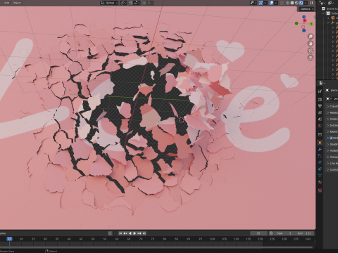The width and height of the screenshot is (338, 253).
Task: Open the green Object Data tab
Action: point(320,176)
